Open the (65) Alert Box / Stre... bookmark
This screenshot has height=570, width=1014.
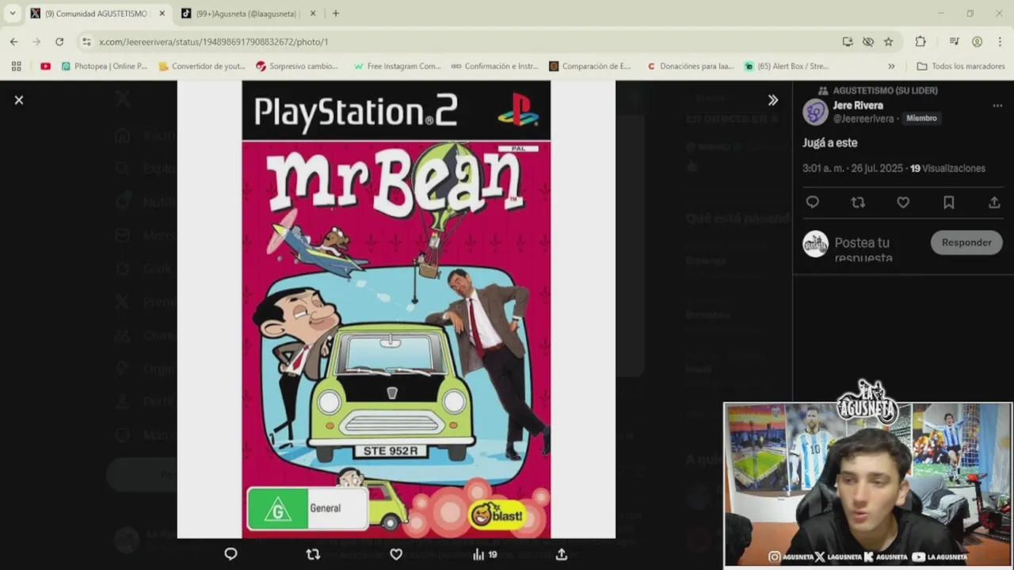click(787, 66)
